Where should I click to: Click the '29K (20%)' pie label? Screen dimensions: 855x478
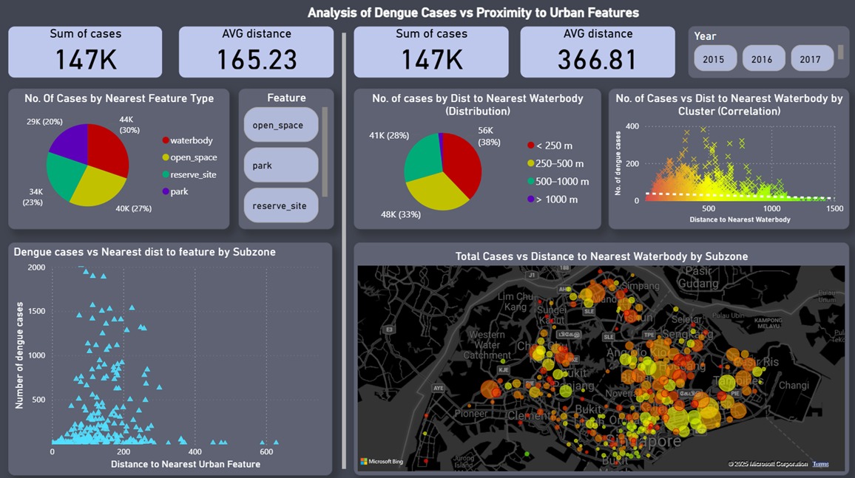tap(44, 121)
